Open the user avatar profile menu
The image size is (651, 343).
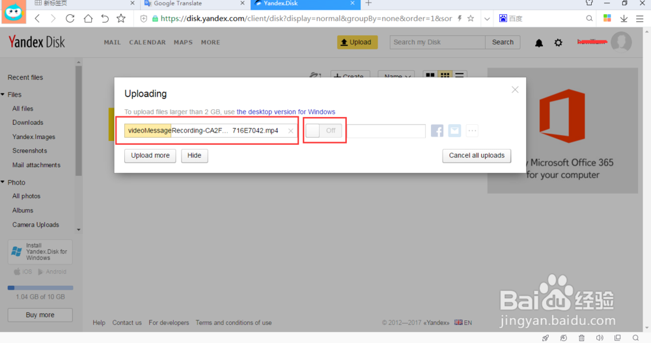tap(621, 42)
